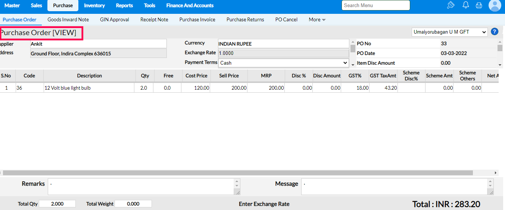Open the user profile avatar

point(495,6)
